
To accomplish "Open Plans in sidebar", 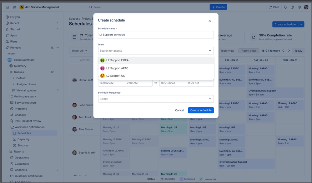I will pyautogui.click(x=14, y=42).
